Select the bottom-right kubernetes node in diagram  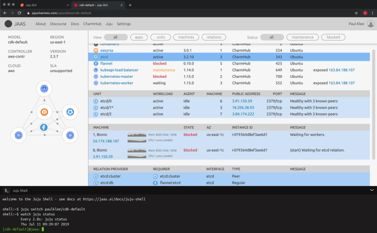pyautogui.click(x=70, y=135)
